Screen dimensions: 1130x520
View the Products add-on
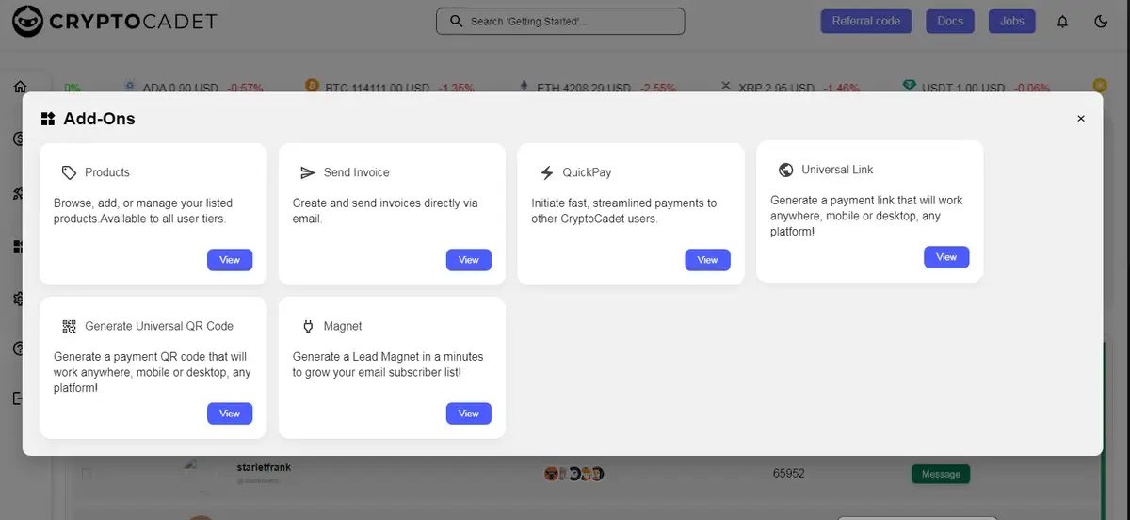point(230,260)
